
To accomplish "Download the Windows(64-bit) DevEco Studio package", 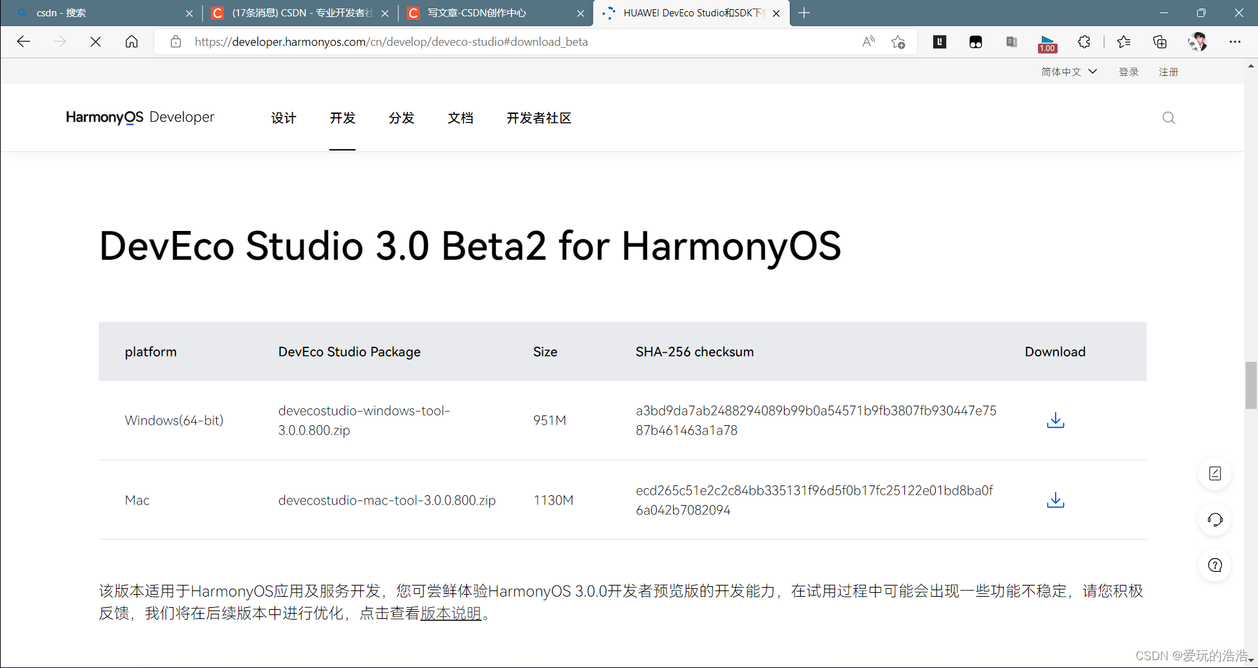I will 1056,420.
